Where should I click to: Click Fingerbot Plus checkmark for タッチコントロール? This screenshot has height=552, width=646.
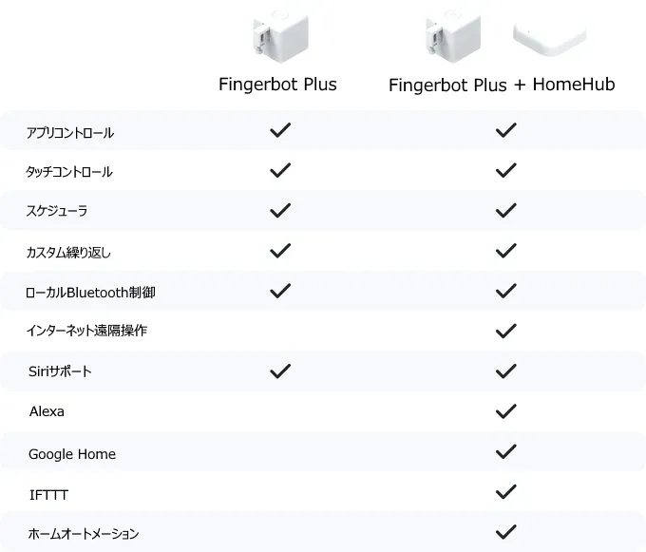click(279, 171)
